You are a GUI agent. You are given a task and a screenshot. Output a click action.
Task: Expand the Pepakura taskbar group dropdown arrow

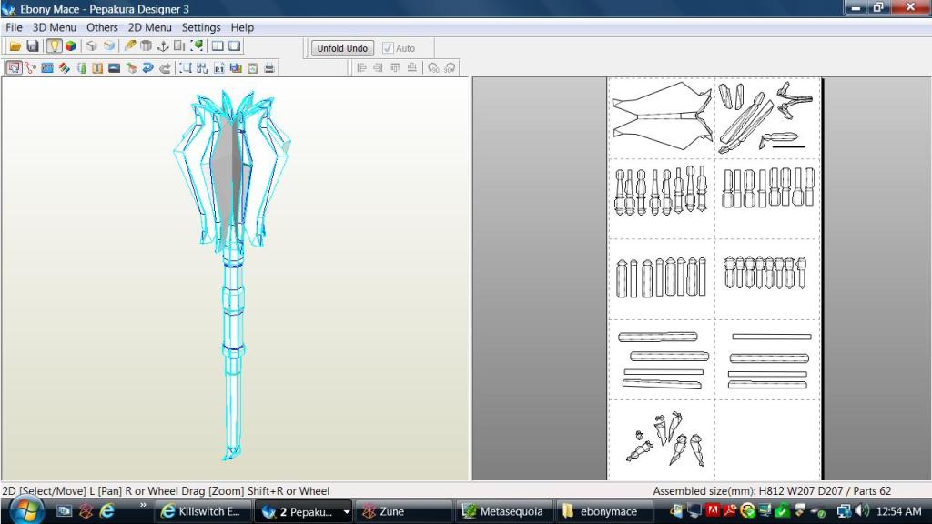point(347,511)
